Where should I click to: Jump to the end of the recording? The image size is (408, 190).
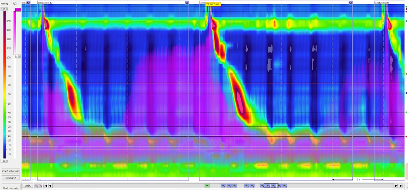click(401, 186)
